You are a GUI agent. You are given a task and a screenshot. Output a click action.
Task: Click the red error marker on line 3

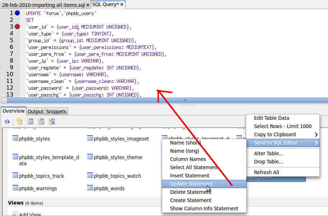(x=17, y=26)
